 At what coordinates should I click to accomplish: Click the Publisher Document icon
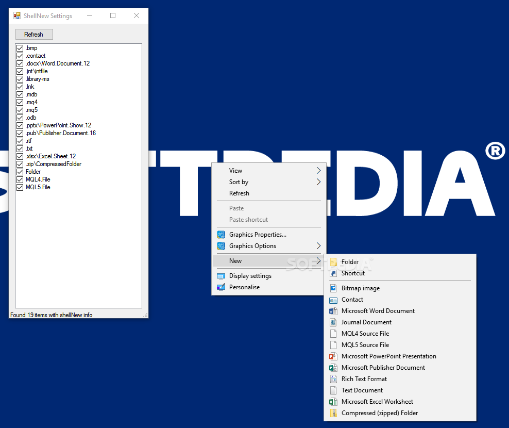pos(333,368)
